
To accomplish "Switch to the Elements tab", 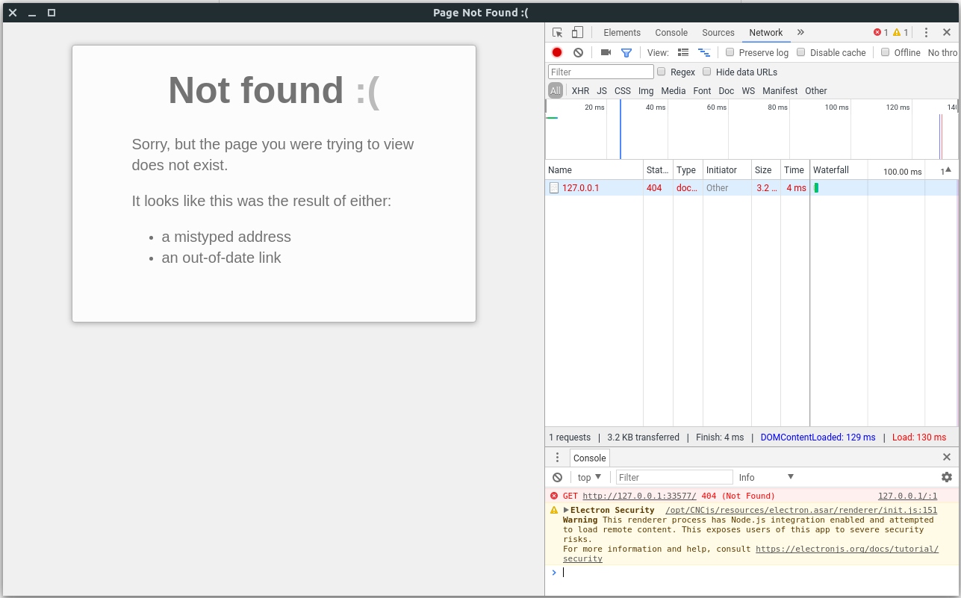I will click(x=622, y=32).
